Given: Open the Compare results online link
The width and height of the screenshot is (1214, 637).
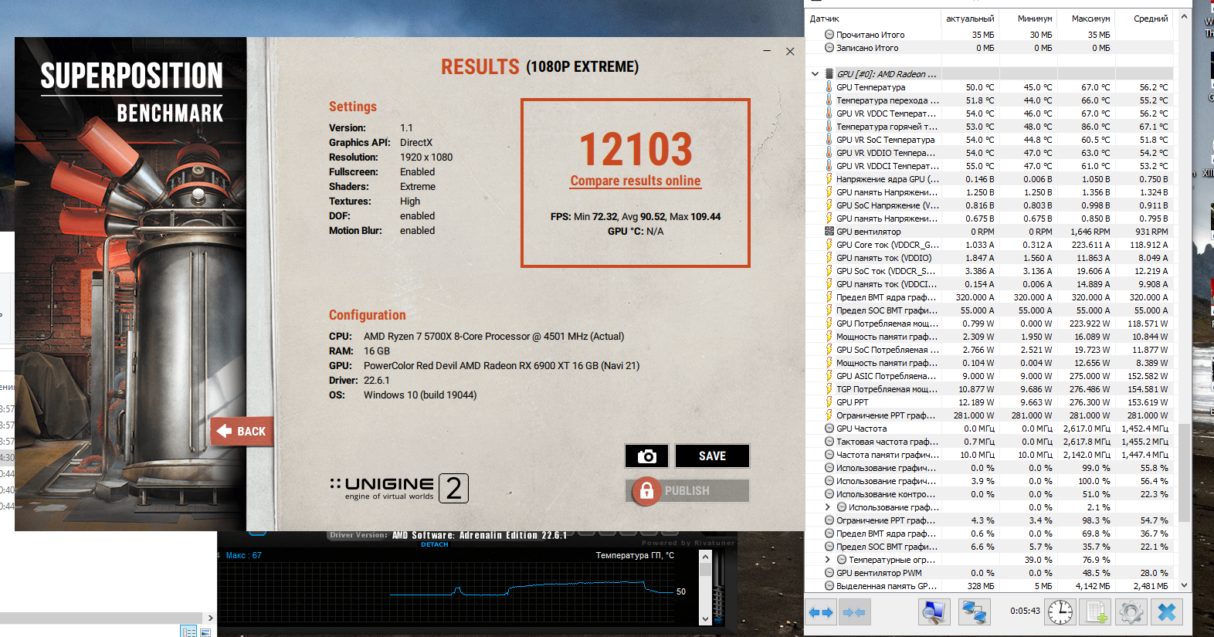Looking at the screenshot, I should tap(636, 181).
